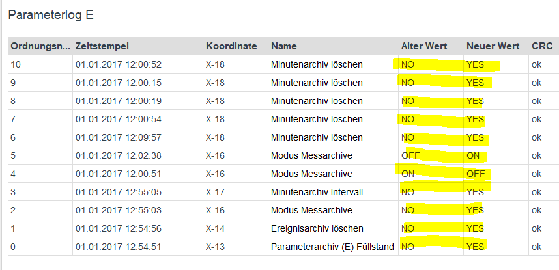Click the Minutenarchiv Intervall name cell

tap(317, 192)
